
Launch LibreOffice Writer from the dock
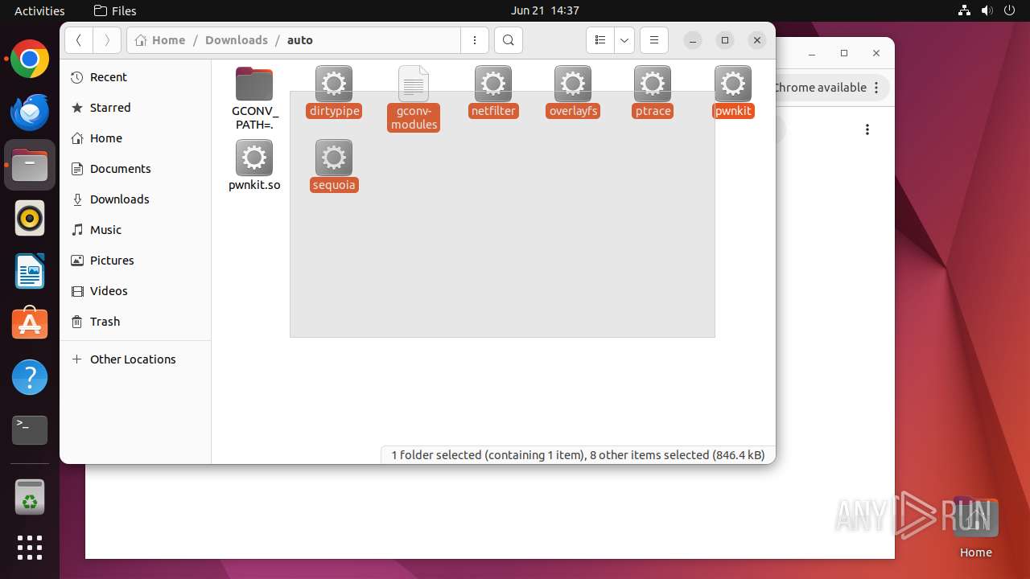[x=30, y=271]
